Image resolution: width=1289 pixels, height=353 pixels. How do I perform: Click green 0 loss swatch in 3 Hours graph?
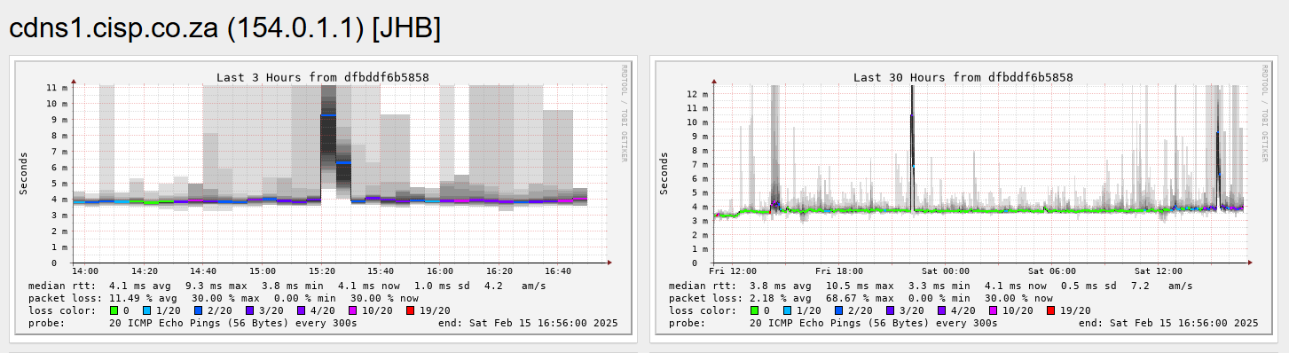point(114,310)
